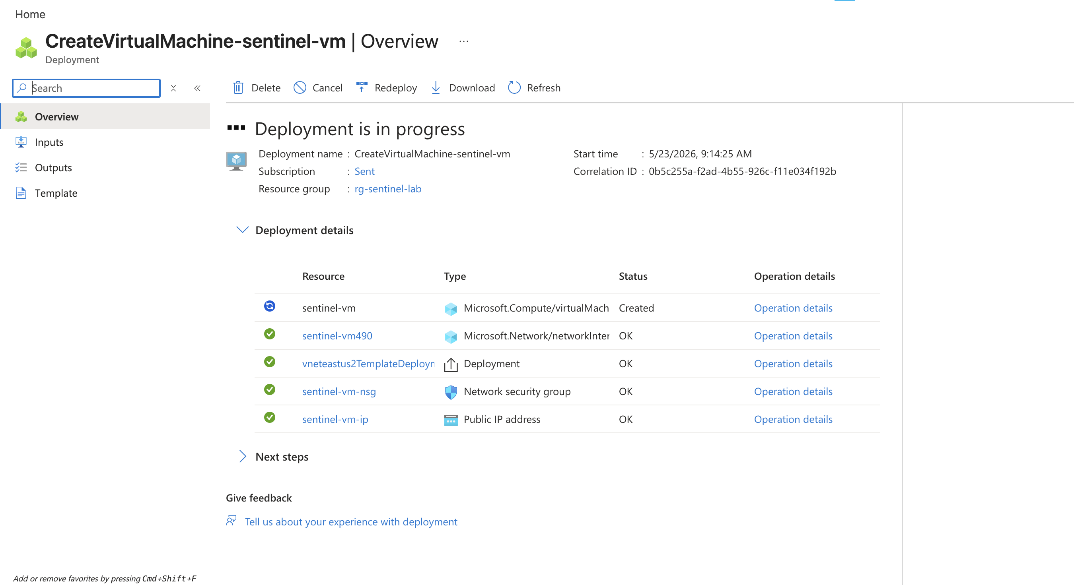Click the Deployment name value CreateVirtualMachine-sentinel-vm
The height and width of the screenshot is (585, 1074).
click(432, 154)
